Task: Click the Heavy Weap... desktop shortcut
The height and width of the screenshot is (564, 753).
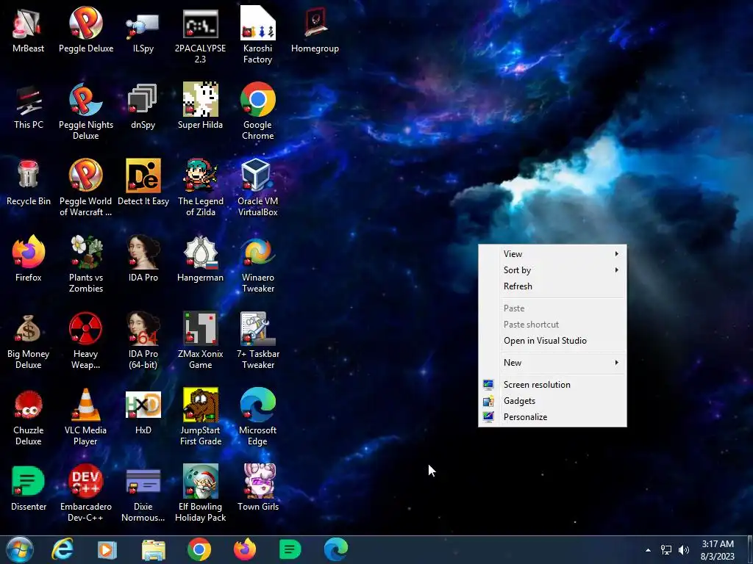Action: [86, 340]
